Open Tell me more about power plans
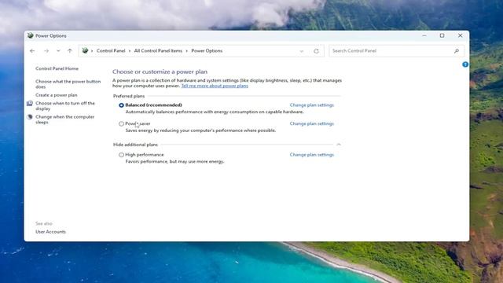This screenshot has width=503, height=283. [215, 86]
